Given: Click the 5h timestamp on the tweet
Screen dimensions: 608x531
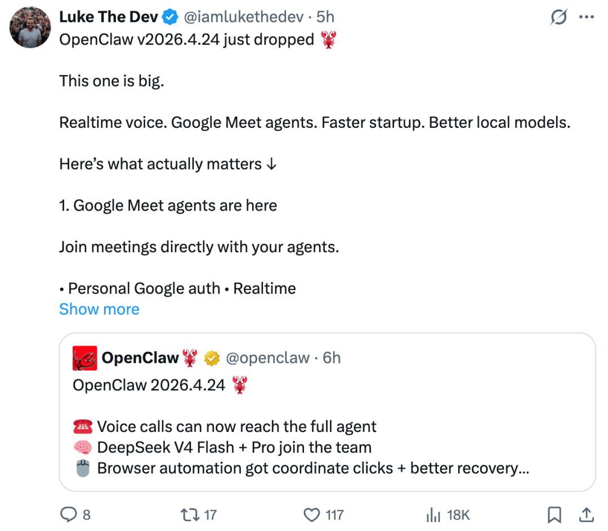Looking at the screenshot, I should tap(326, 17).
